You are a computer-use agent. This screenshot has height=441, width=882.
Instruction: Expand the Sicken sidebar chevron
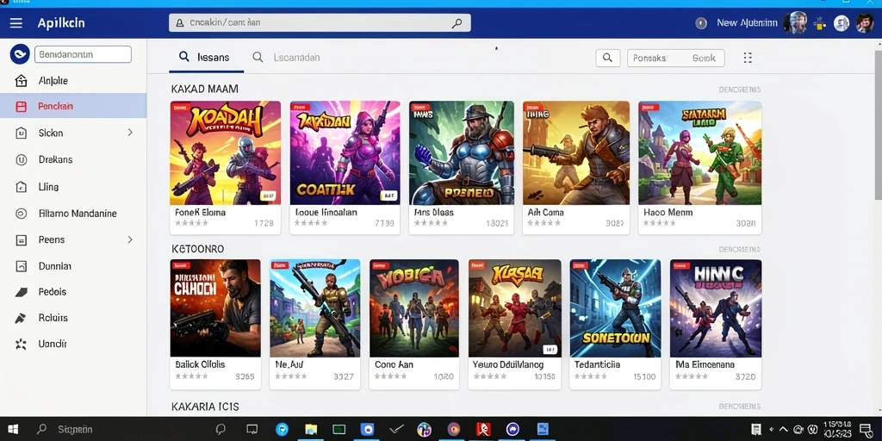(130, 133)
